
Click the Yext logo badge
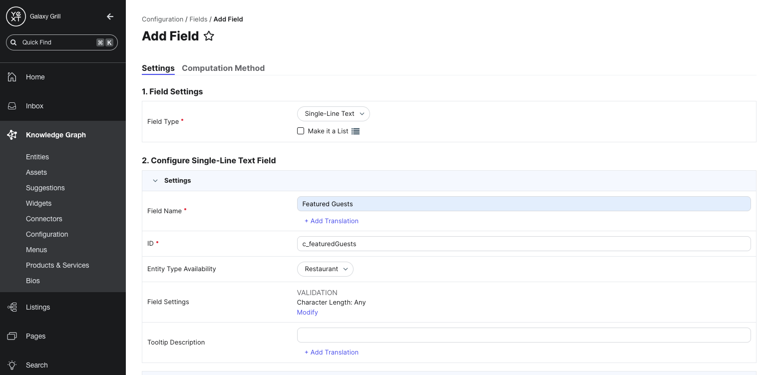[15, 16]
